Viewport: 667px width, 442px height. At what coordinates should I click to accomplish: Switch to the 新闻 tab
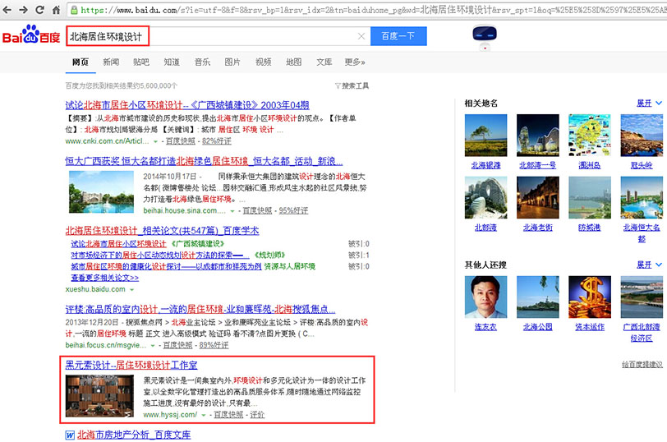(111, 62)
